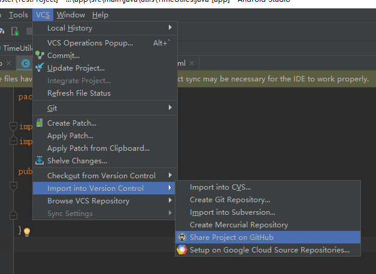The image size is (376, 274).
Task: Click the Update Project arrow icon
Action: coord(40,67)
